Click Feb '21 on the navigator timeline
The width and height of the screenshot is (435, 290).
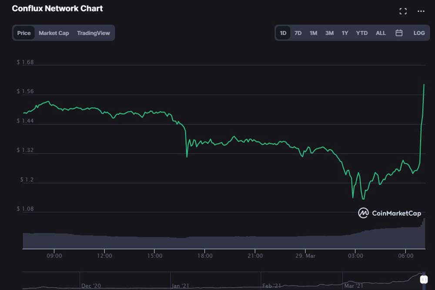271,286
